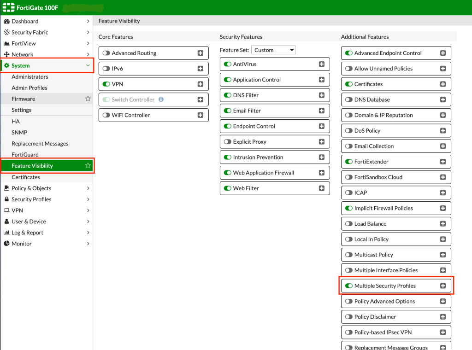Open Replacement Messages from the sidebar
This screenshot has height=350, width=472.
41,143
